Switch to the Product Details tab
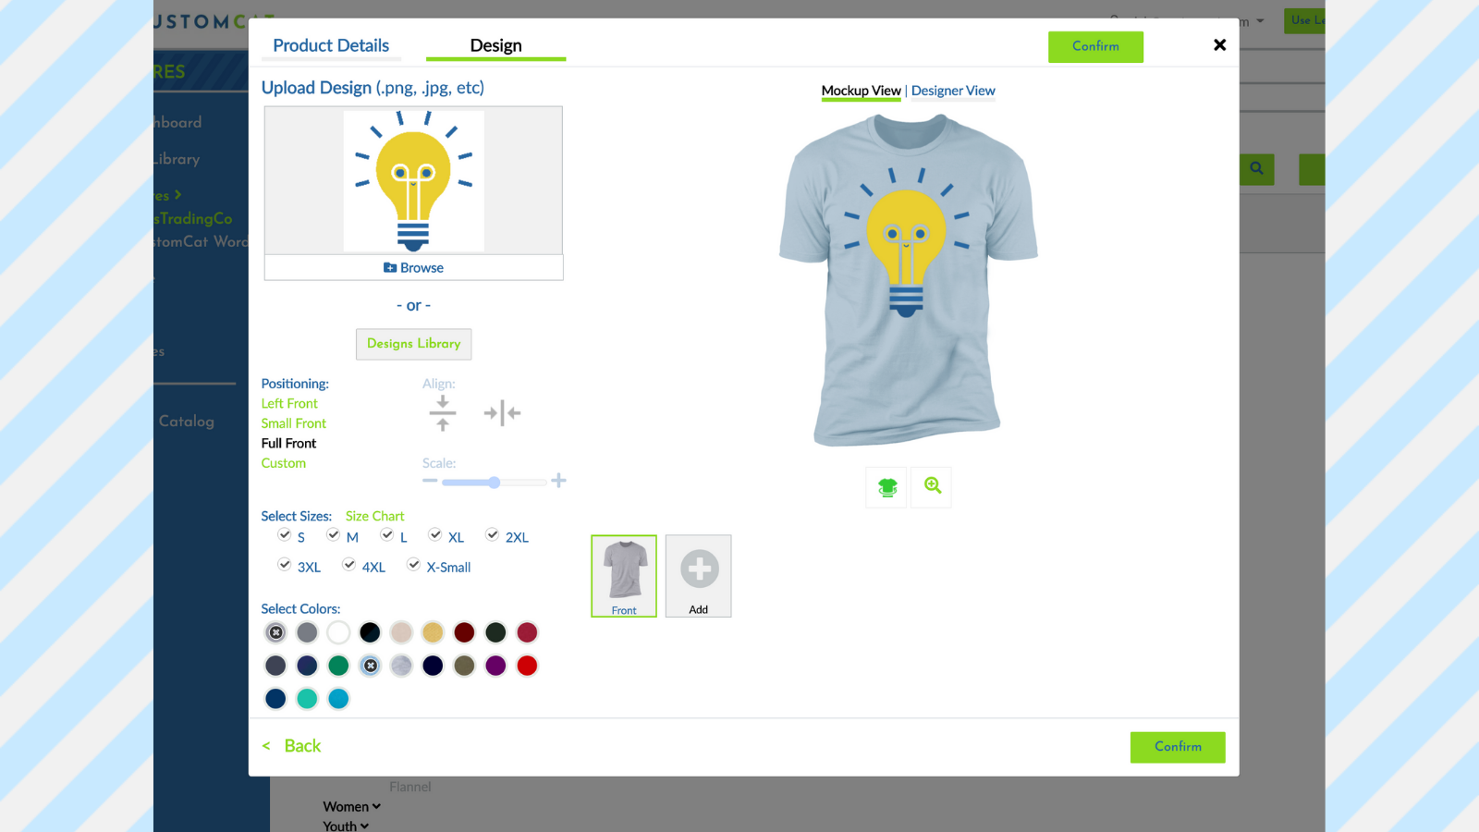Viewport: 1479px width, 832px height. click(331, 45)
